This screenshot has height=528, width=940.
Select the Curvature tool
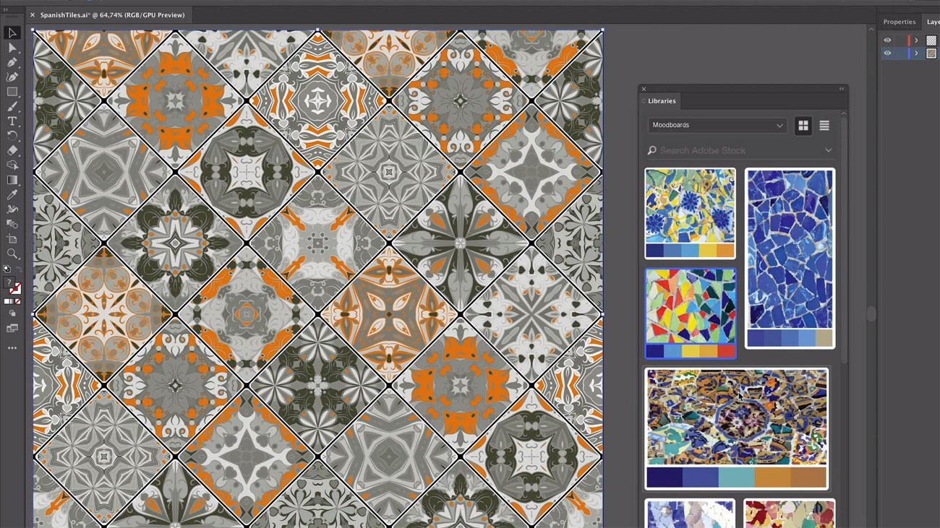[12, 77]
